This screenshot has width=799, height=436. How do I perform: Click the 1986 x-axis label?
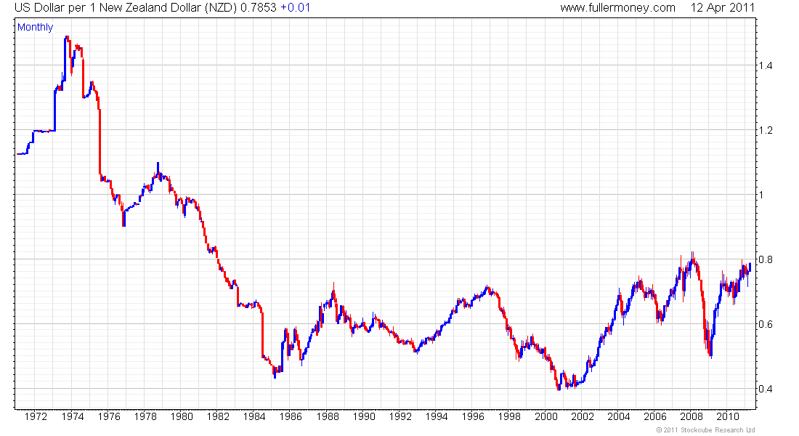[x=291, y=416]
